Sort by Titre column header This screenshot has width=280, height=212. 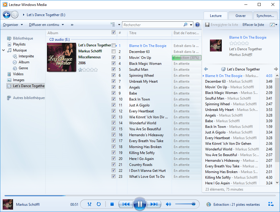click(x=149, y=33)
